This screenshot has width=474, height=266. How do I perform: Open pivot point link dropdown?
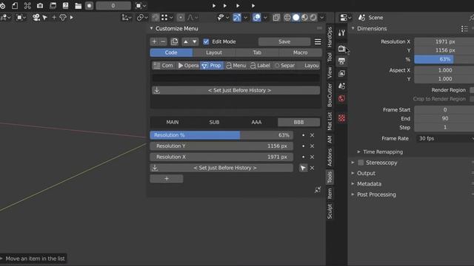pyautogui.click(x=142, y=18)
